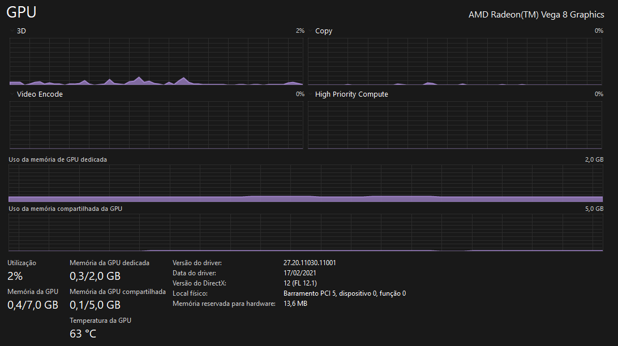Click the 3D engine usage graph
The height and width of the screenshot is (346, 618).
(x=156, y=62)
